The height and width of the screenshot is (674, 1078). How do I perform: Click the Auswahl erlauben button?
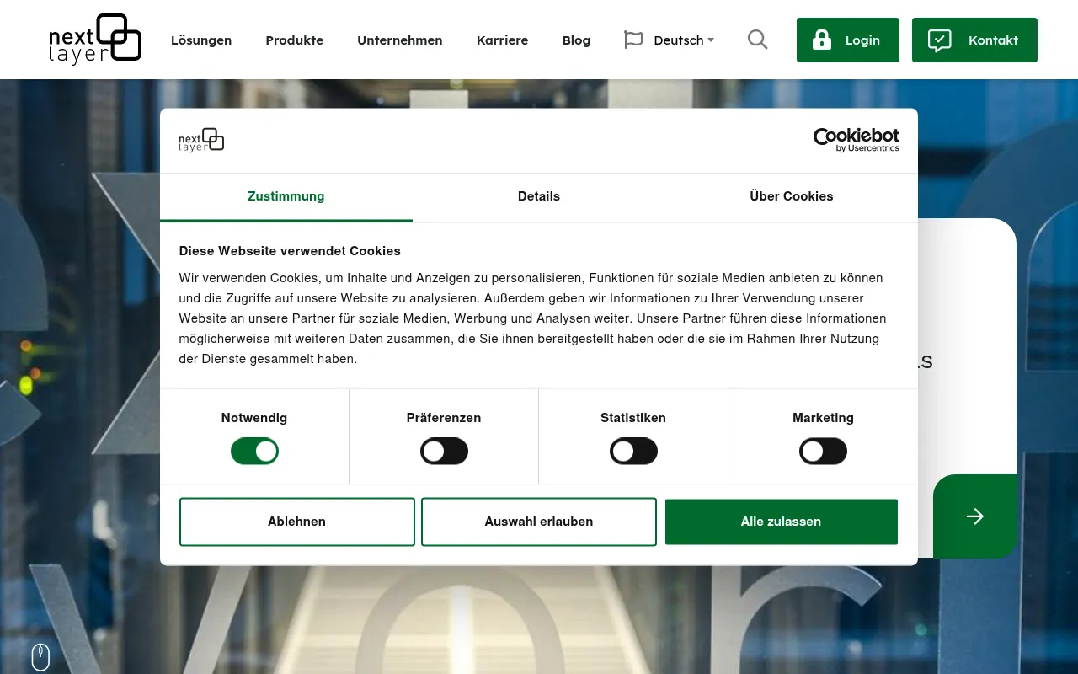539,522
